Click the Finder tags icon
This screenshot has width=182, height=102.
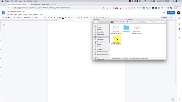click(x=137, y=22)
